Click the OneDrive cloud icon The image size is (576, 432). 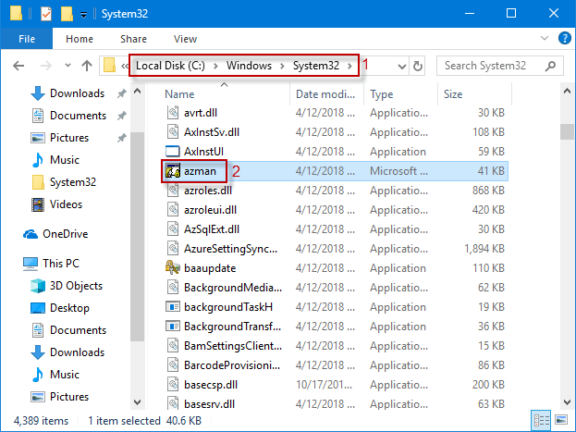(31, 234)
